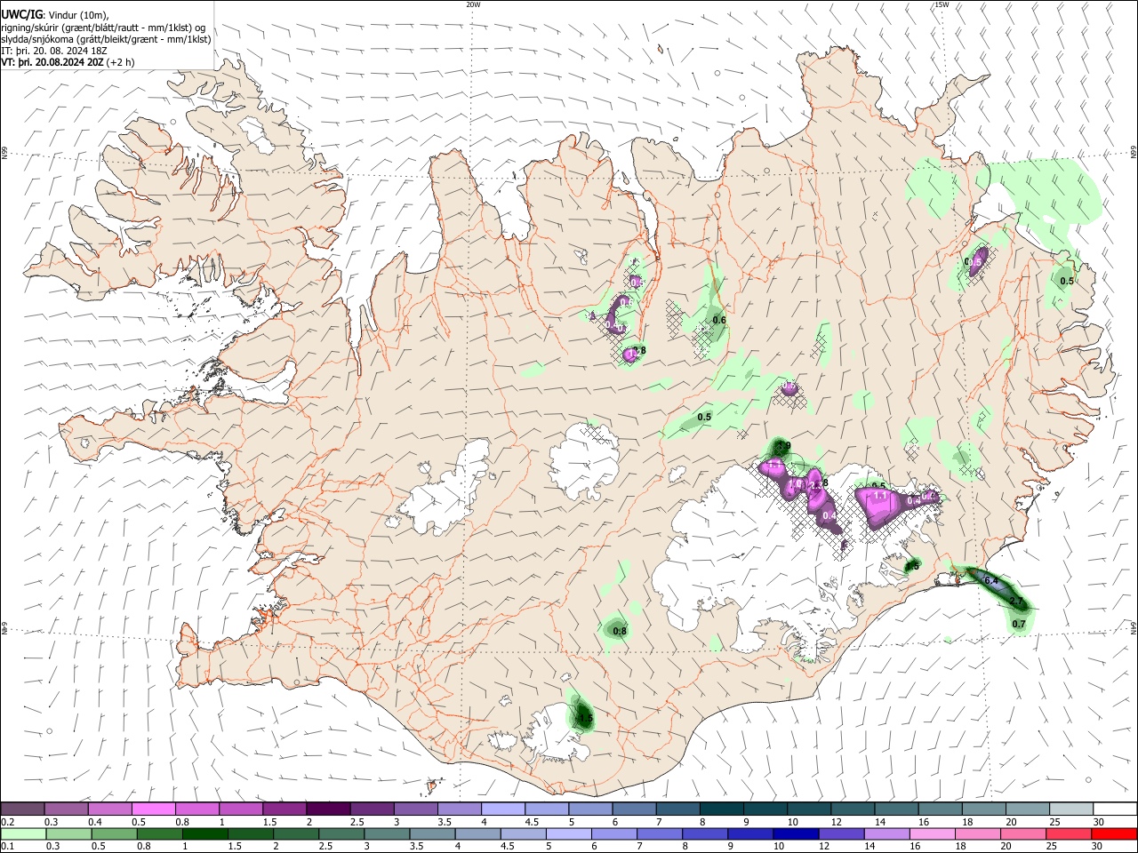Pick the violet lower-scale swatch starting at 12
Image resolution: width=1138 pixels, height=853 pixels.
click(841, 834)
